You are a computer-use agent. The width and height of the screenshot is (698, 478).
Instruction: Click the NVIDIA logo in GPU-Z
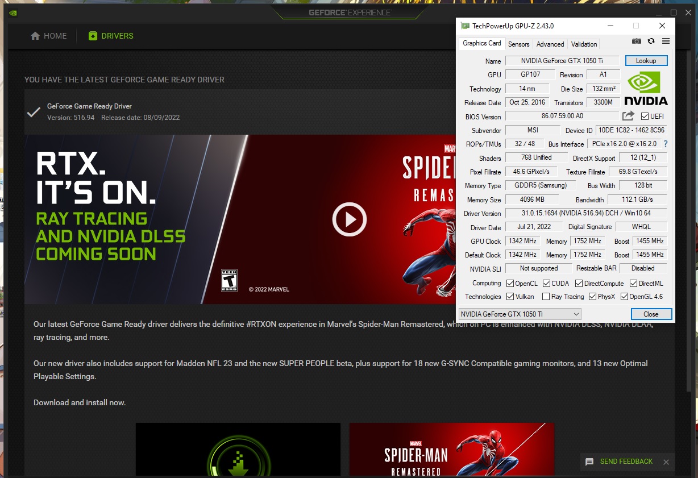[x=646, y=89]
